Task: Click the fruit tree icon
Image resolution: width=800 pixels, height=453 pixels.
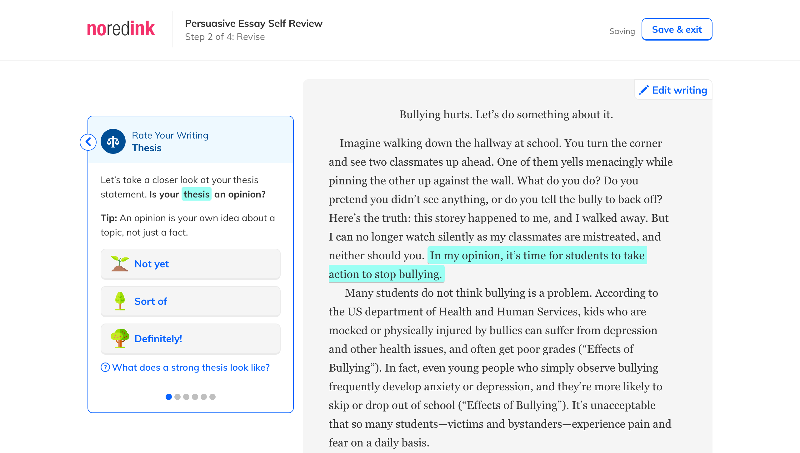Action: [120, 339]
